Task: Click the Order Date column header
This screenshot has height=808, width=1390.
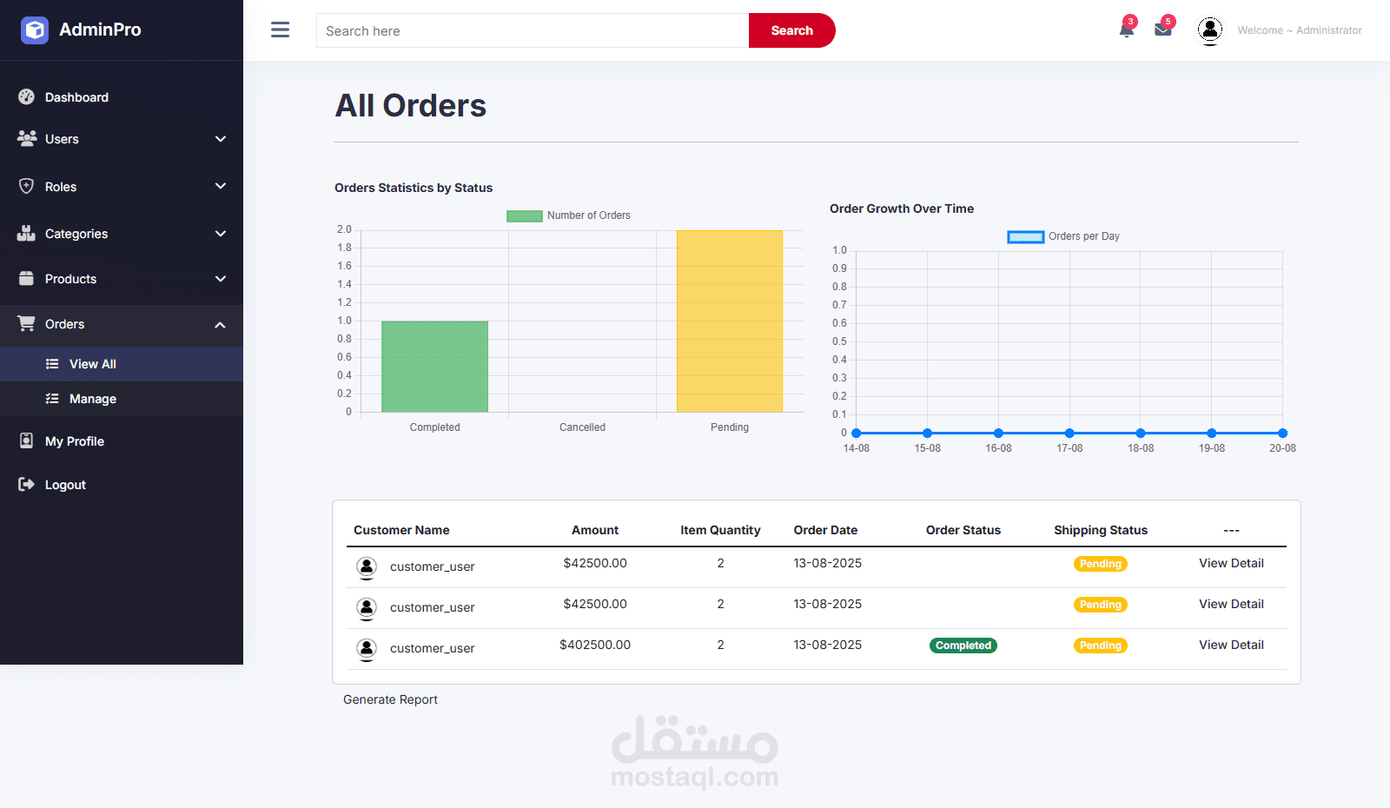Action: 825,530
